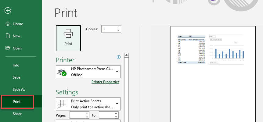This screenshot has height=122, width=263.
Task: Click the Open folder icon
Action: click(8, 48)
